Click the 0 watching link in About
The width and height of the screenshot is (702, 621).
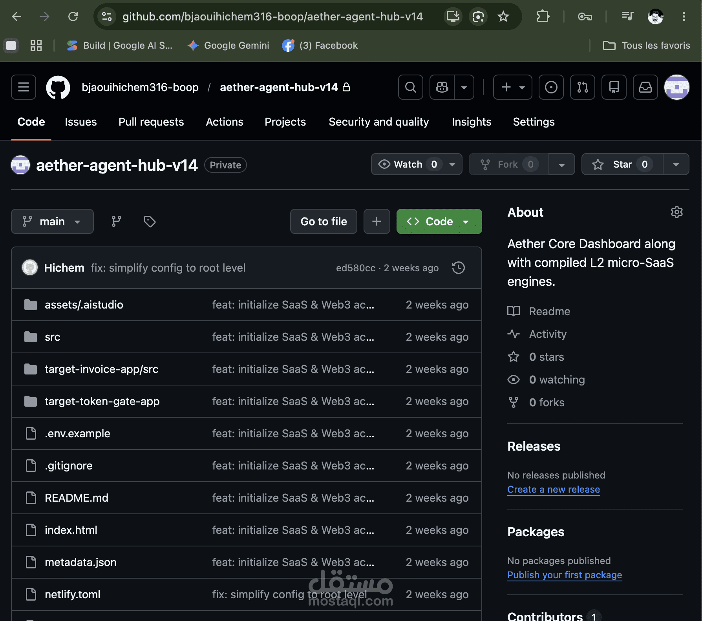tap(546, 380)
